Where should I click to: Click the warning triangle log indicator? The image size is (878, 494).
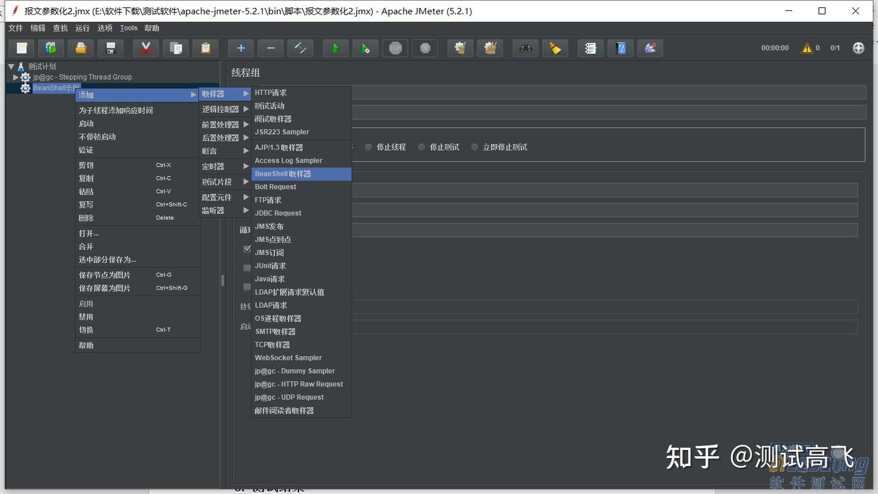coord(807,48)
